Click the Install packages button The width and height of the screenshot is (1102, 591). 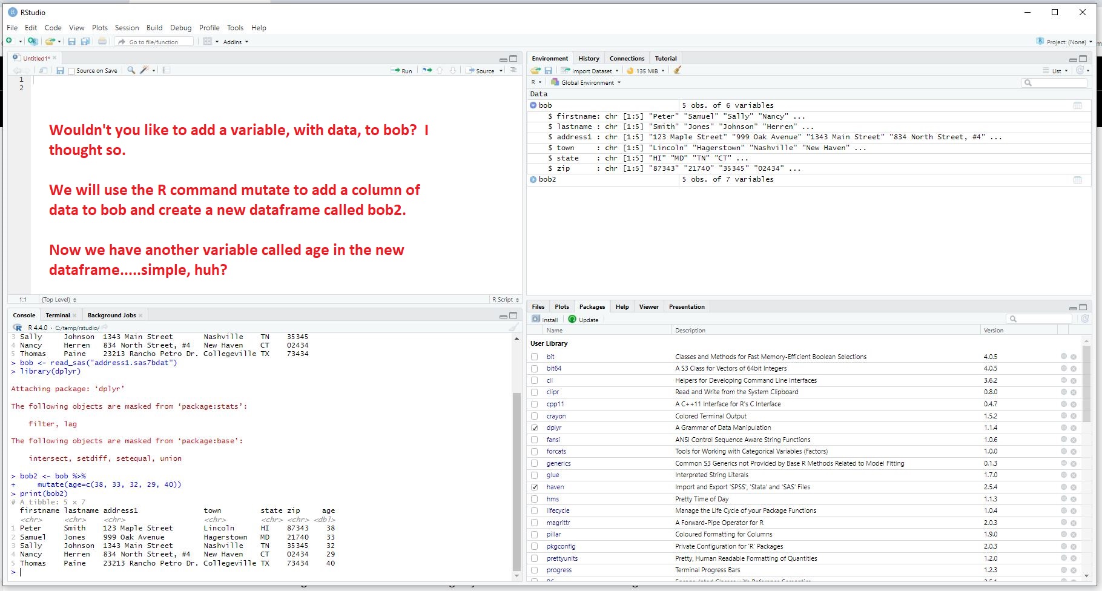tap(545, 320)
